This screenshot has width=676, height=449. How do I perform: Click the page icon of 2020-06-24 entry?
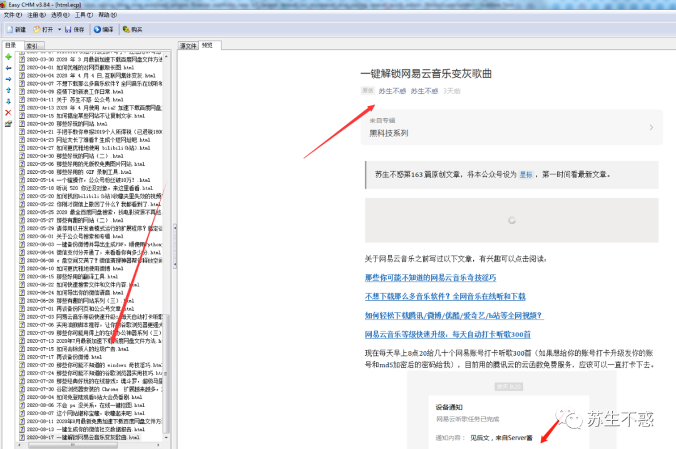pyautogui.click(x=22, y=293)
